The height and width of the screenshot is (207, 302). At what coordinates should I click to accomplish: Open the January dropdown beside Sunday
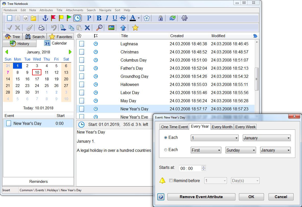[275, 150]
